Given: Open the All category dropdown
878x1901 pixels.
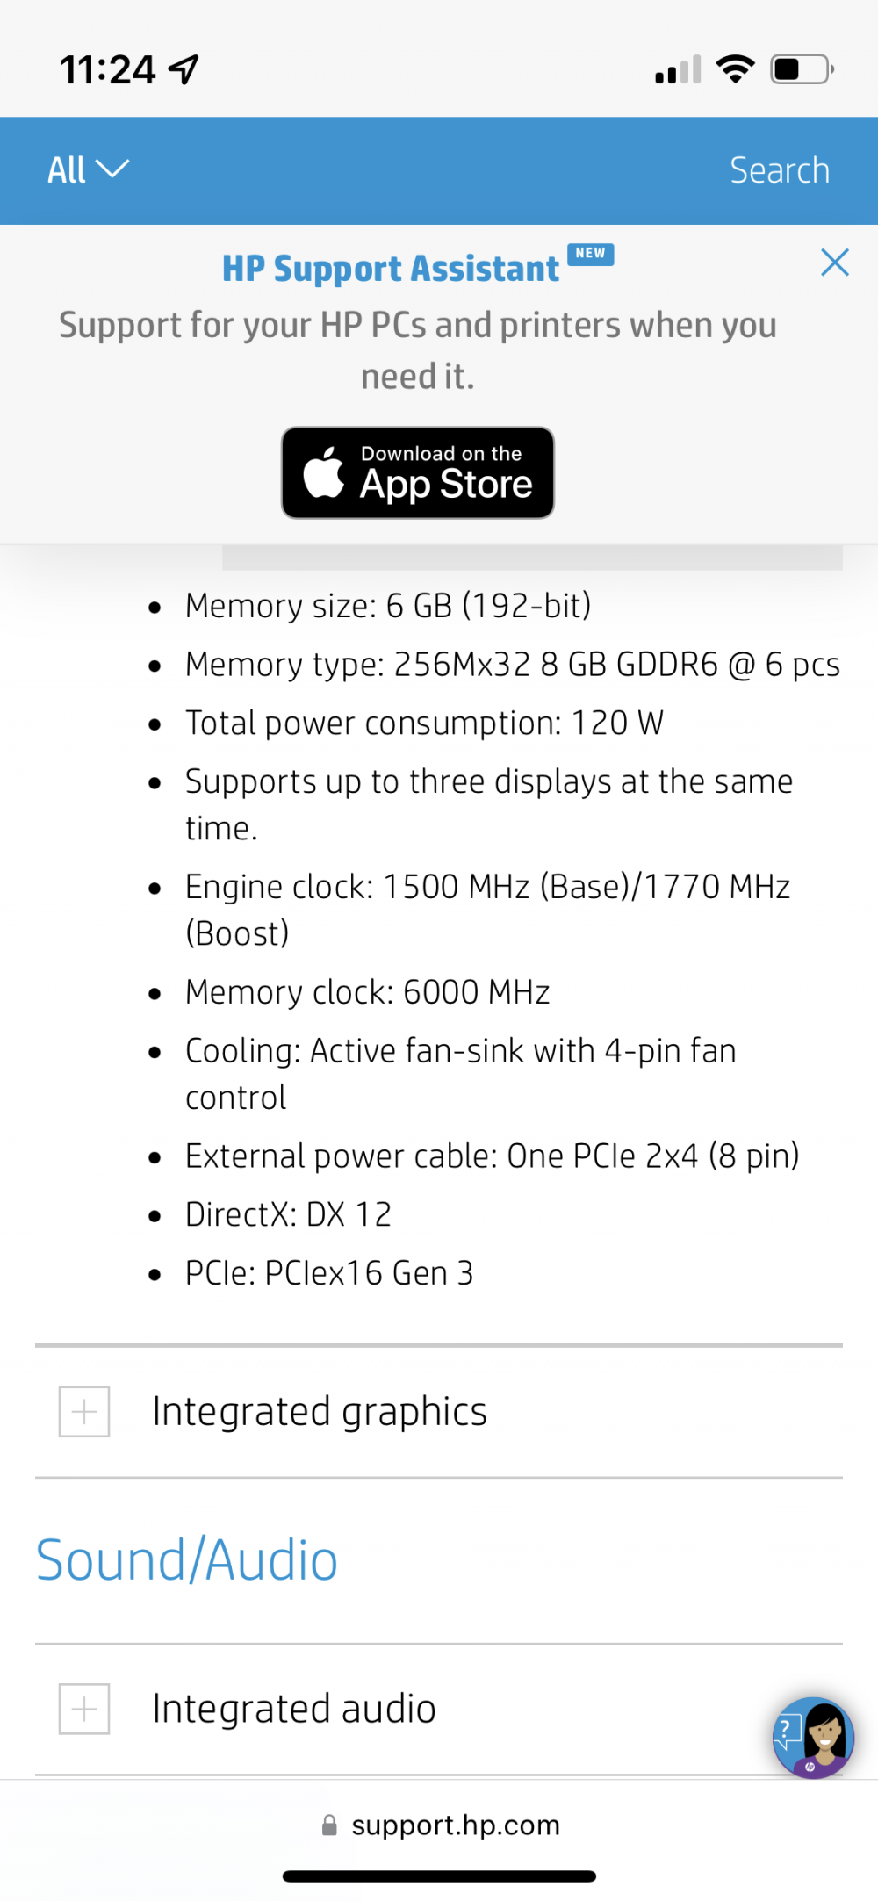Looking at the screenshot, I should (88, 169).
